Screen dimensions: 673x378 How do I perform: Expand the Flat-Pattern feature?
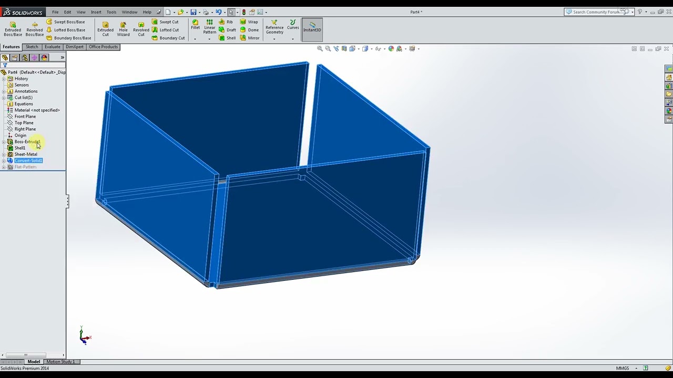click(4, 167)
